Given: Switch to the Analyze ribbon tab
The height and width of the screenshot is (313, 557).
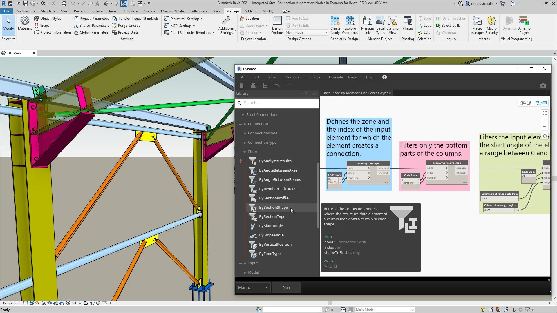Looking at the screenshot, I should point(149,11).
